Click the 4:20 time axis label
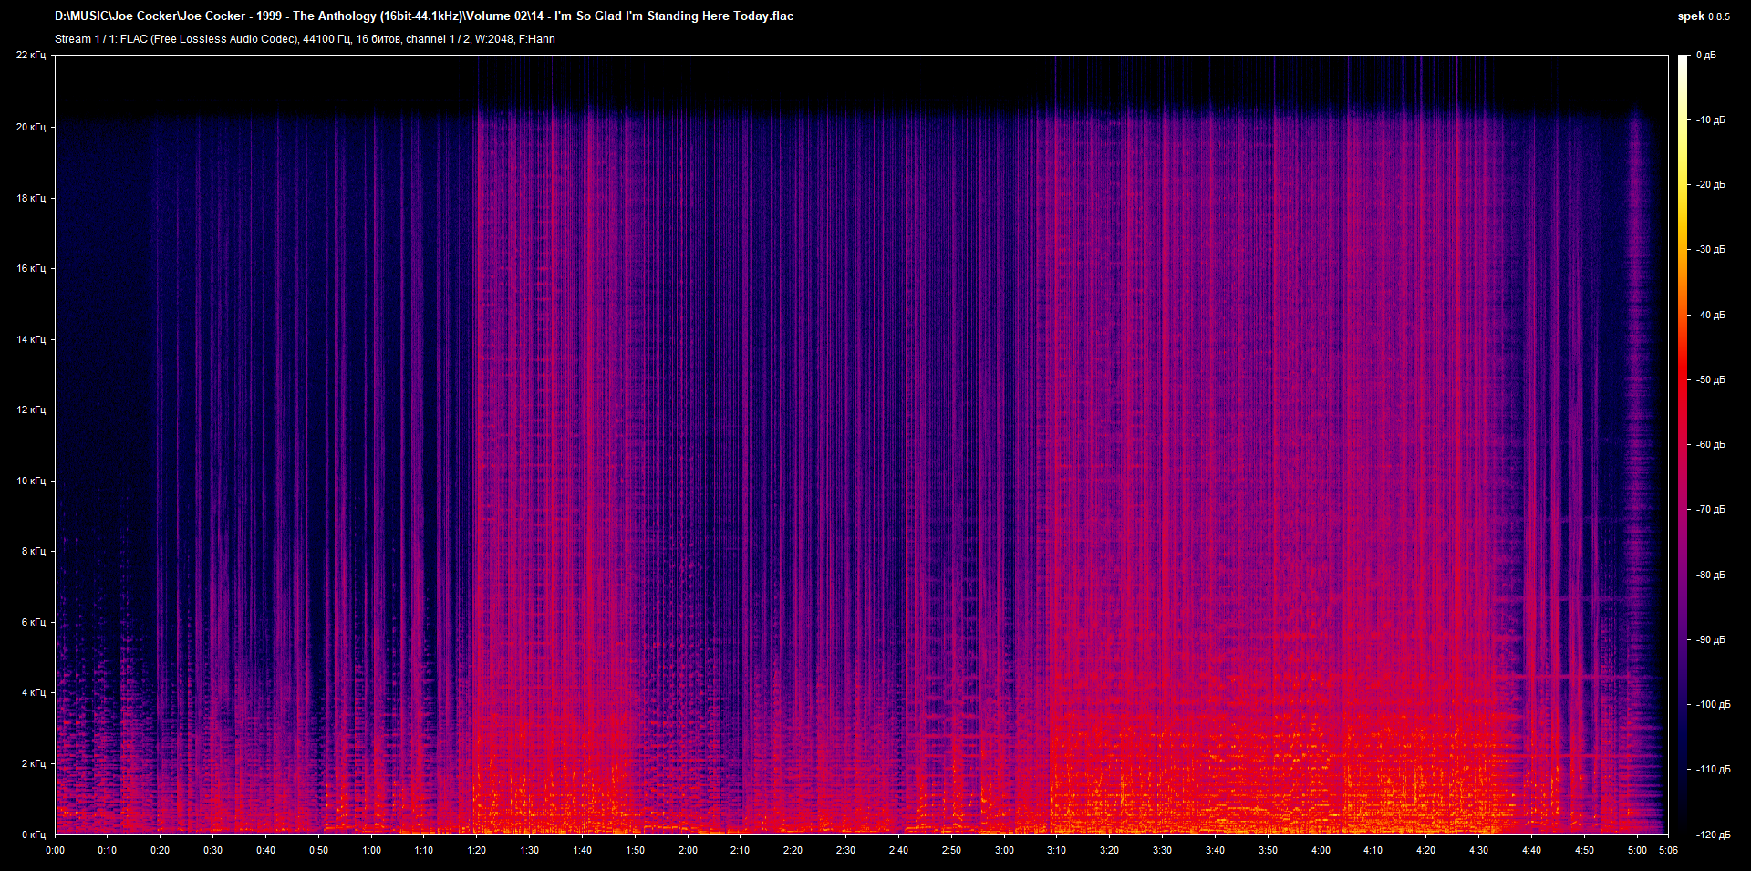 click(1425, 850)
